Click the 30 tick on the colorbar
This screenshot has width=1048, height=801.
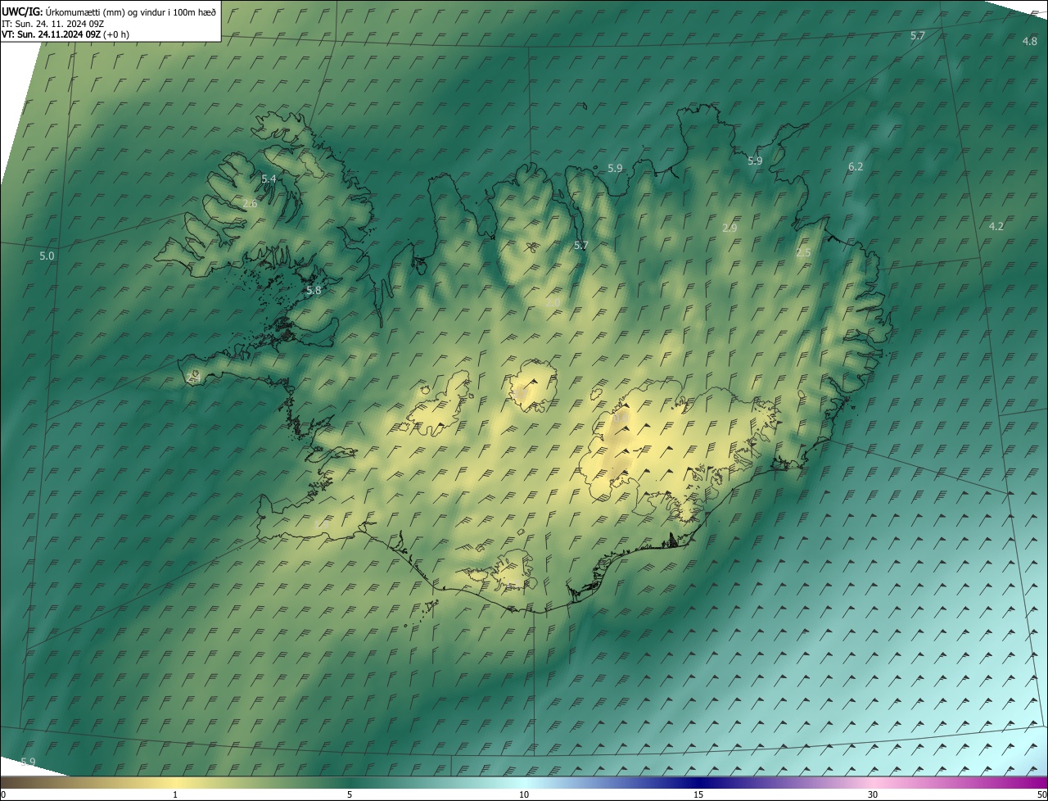coord(873,794)
